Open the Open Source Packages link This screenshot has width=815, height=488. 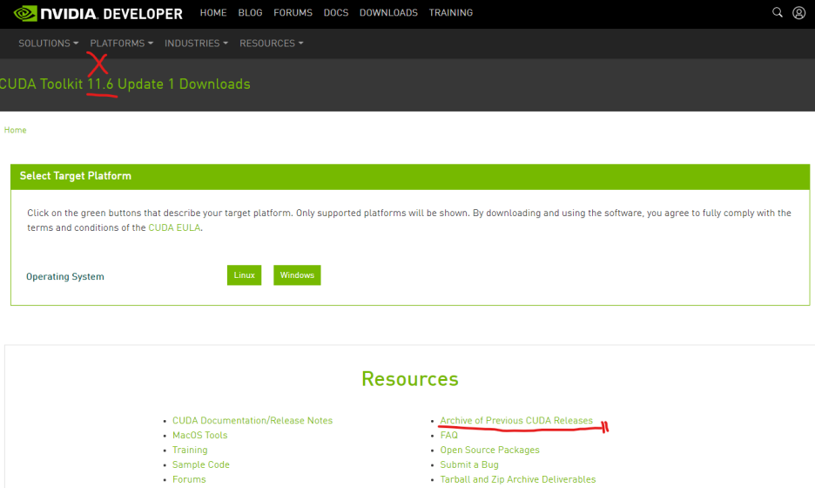(x=489, y=450)
